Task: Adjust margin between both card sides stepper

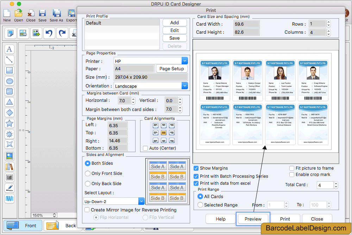Action: (180, 109)
